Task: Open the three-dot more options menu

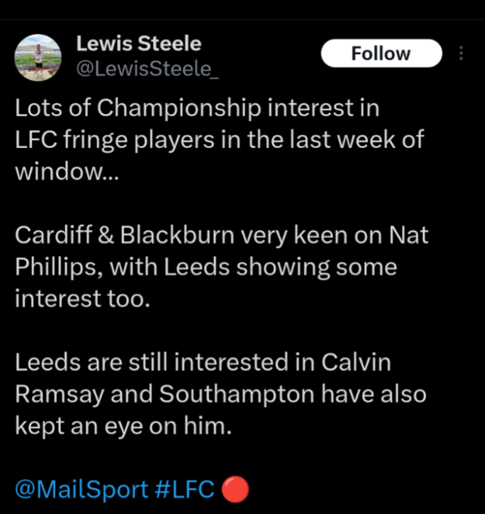Action: (x=461, y=53)
